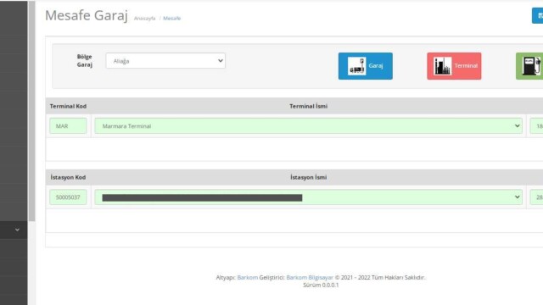This screenshot has width=543, height=305.
Task: Click the distance field in the 50005037 row
Action: click(x=536, y=197)
